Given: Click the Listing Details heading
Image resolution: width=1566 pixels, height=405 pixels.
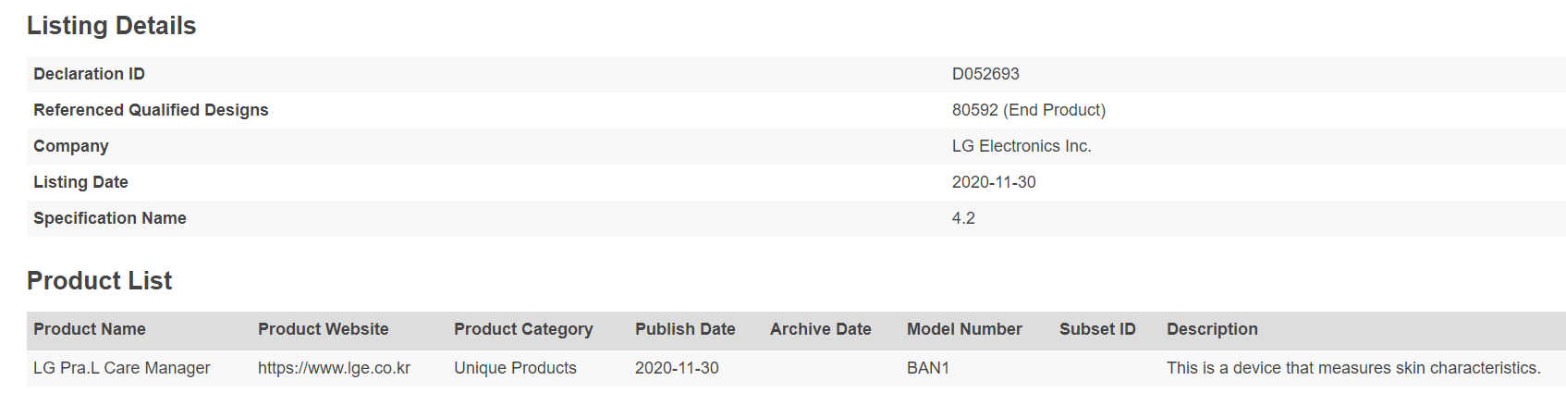Looking at the screenshot, I should tap(111, 26).
